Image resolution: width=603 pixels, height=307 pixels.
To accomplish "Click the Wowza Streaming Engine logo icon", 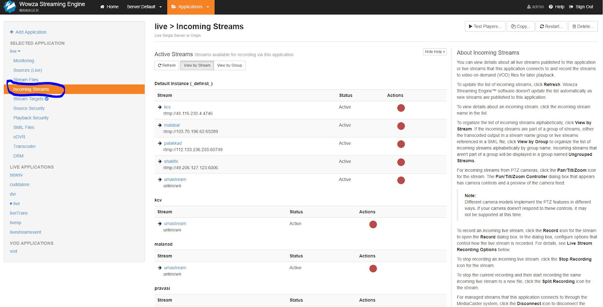I will [x=9, y=7].
